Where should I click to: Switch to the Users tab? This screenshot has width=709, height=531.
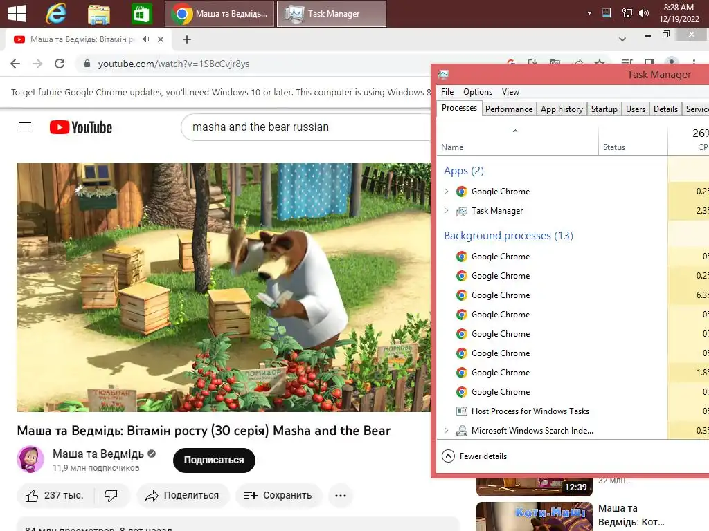point(636,109)
